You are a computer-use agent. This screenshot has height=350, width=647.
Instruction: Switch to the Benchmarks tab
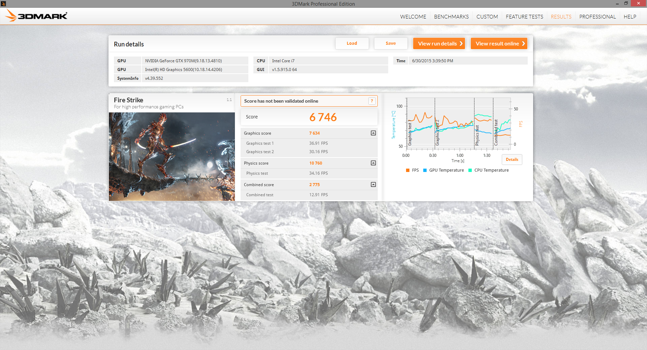pos(451,16)
